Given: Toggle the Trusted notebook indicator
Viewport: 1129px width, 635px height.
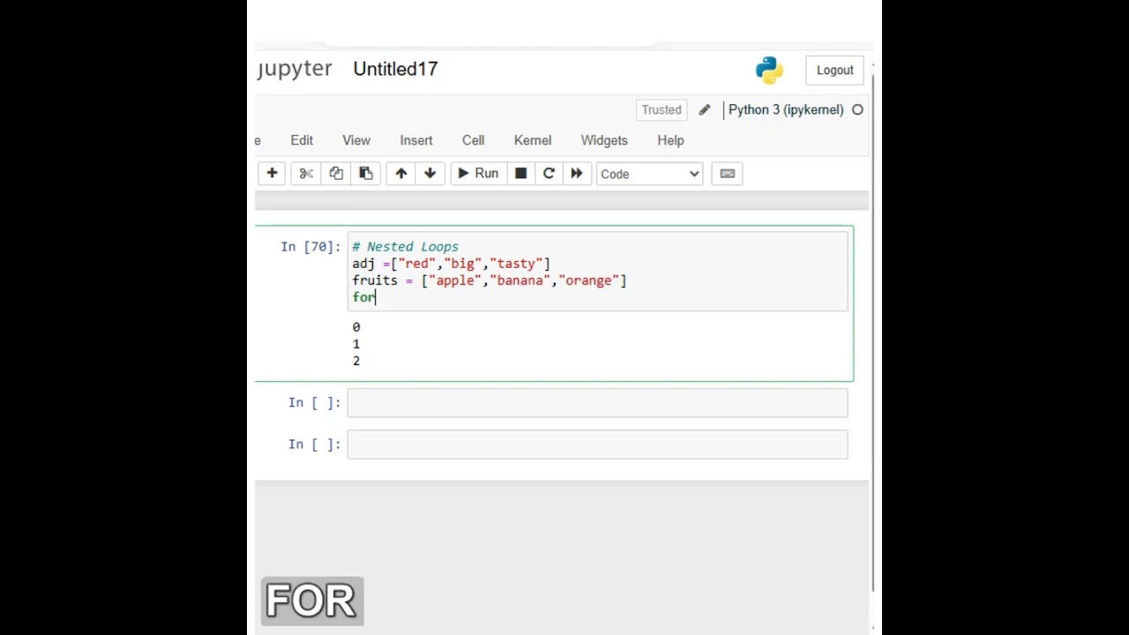Looking at the screenshot, I should pyautogui.click(x=662, y=110).
